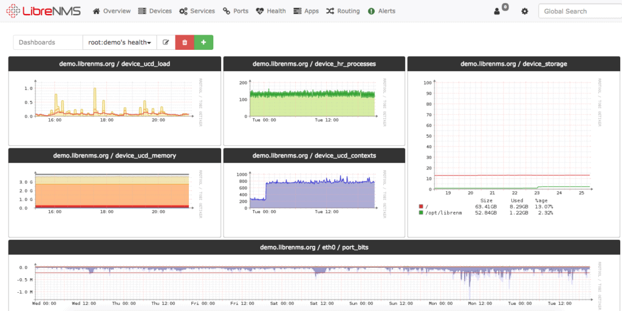The width and height of the screenshot is (622, 311).
Task: Click the Alerts exclamation icon
Action: [x=371, y=11]
